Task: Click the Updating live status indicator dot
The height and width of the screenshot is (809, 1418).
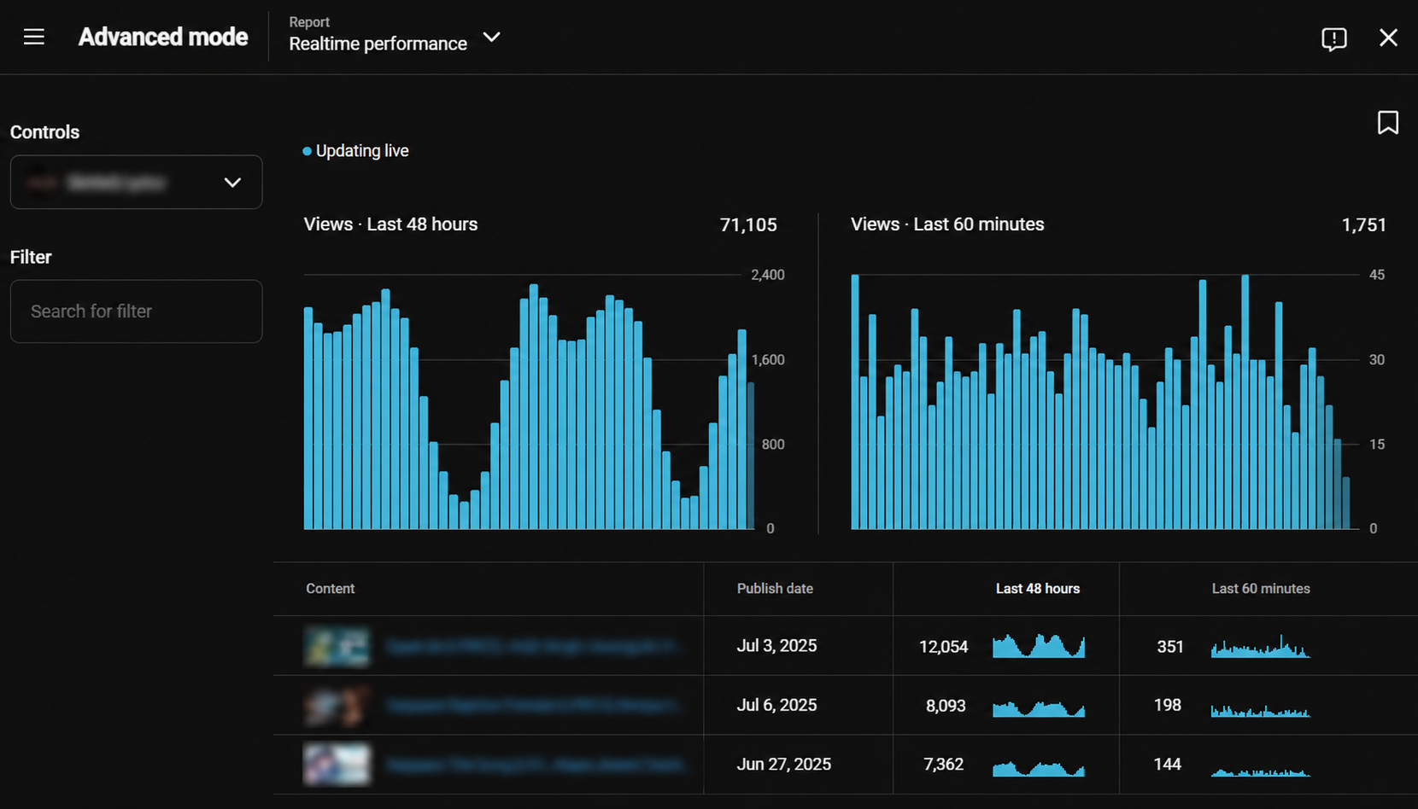Action: (307, 151)
